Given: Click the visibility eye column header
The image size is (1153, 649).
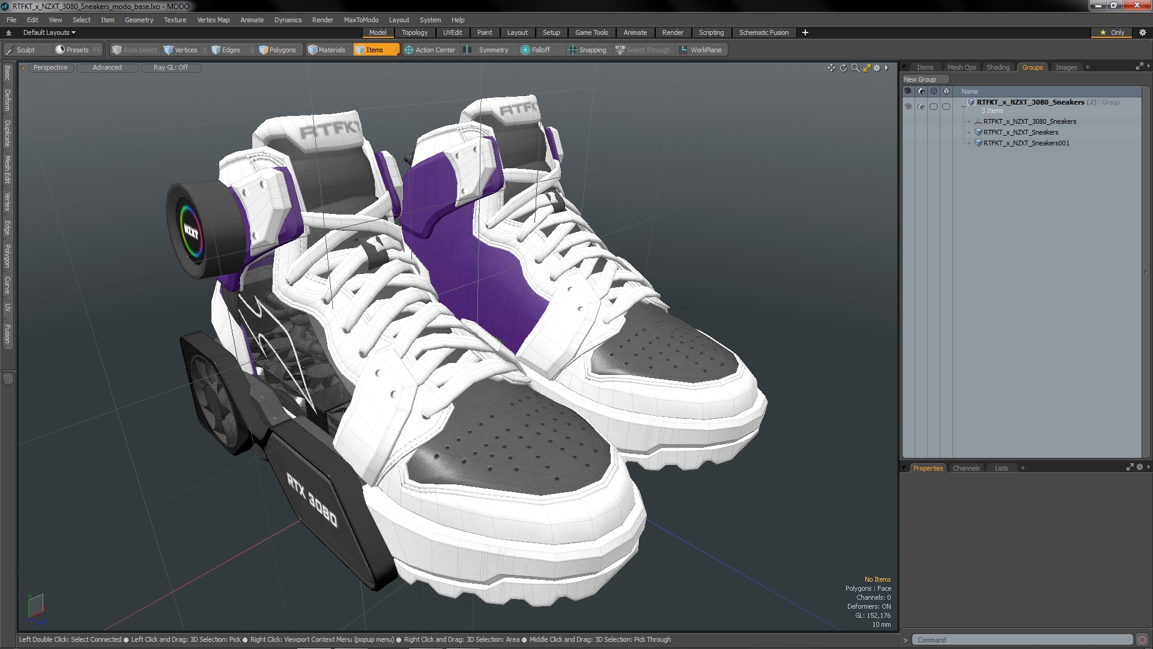Looking at the screenshot, I should click(x=908, y=91).
